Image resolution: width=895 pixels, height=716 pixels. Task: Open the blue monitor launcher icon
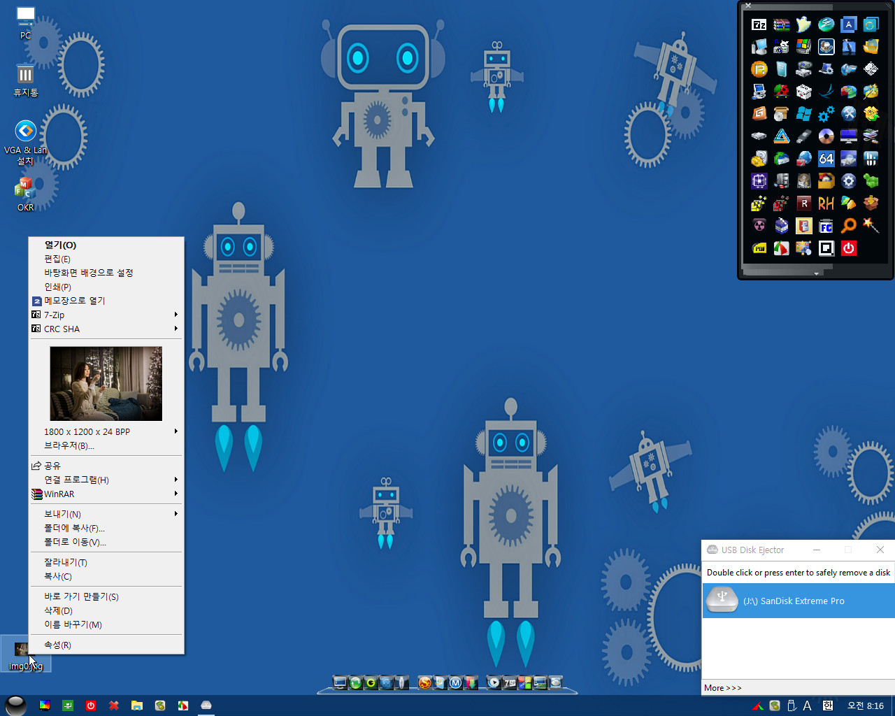[849, 136]
